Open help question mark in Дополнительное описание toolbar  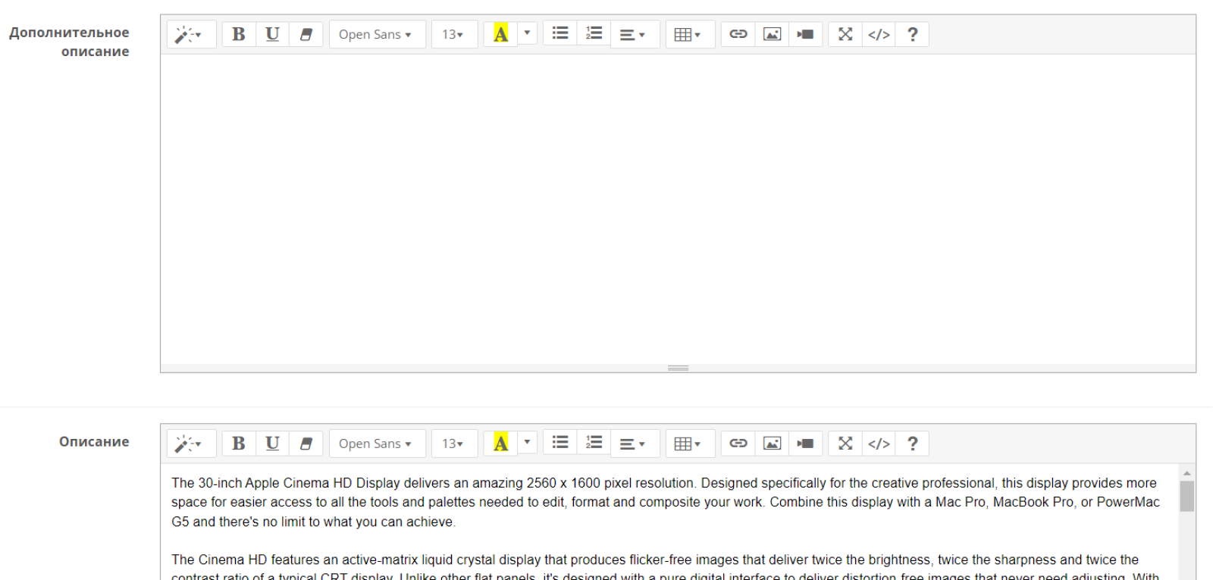(x=912, y=34)
